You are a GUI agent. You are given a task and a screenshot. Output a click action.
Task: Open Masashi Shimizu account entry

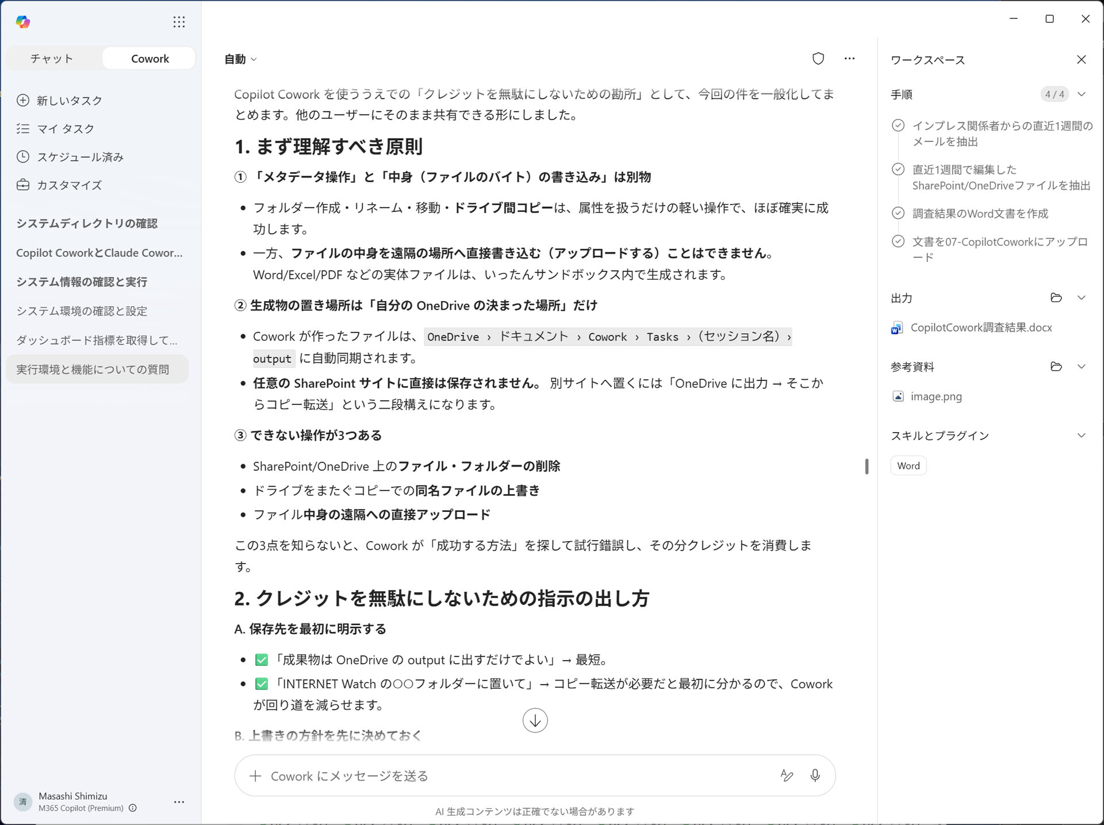(73, 796)
